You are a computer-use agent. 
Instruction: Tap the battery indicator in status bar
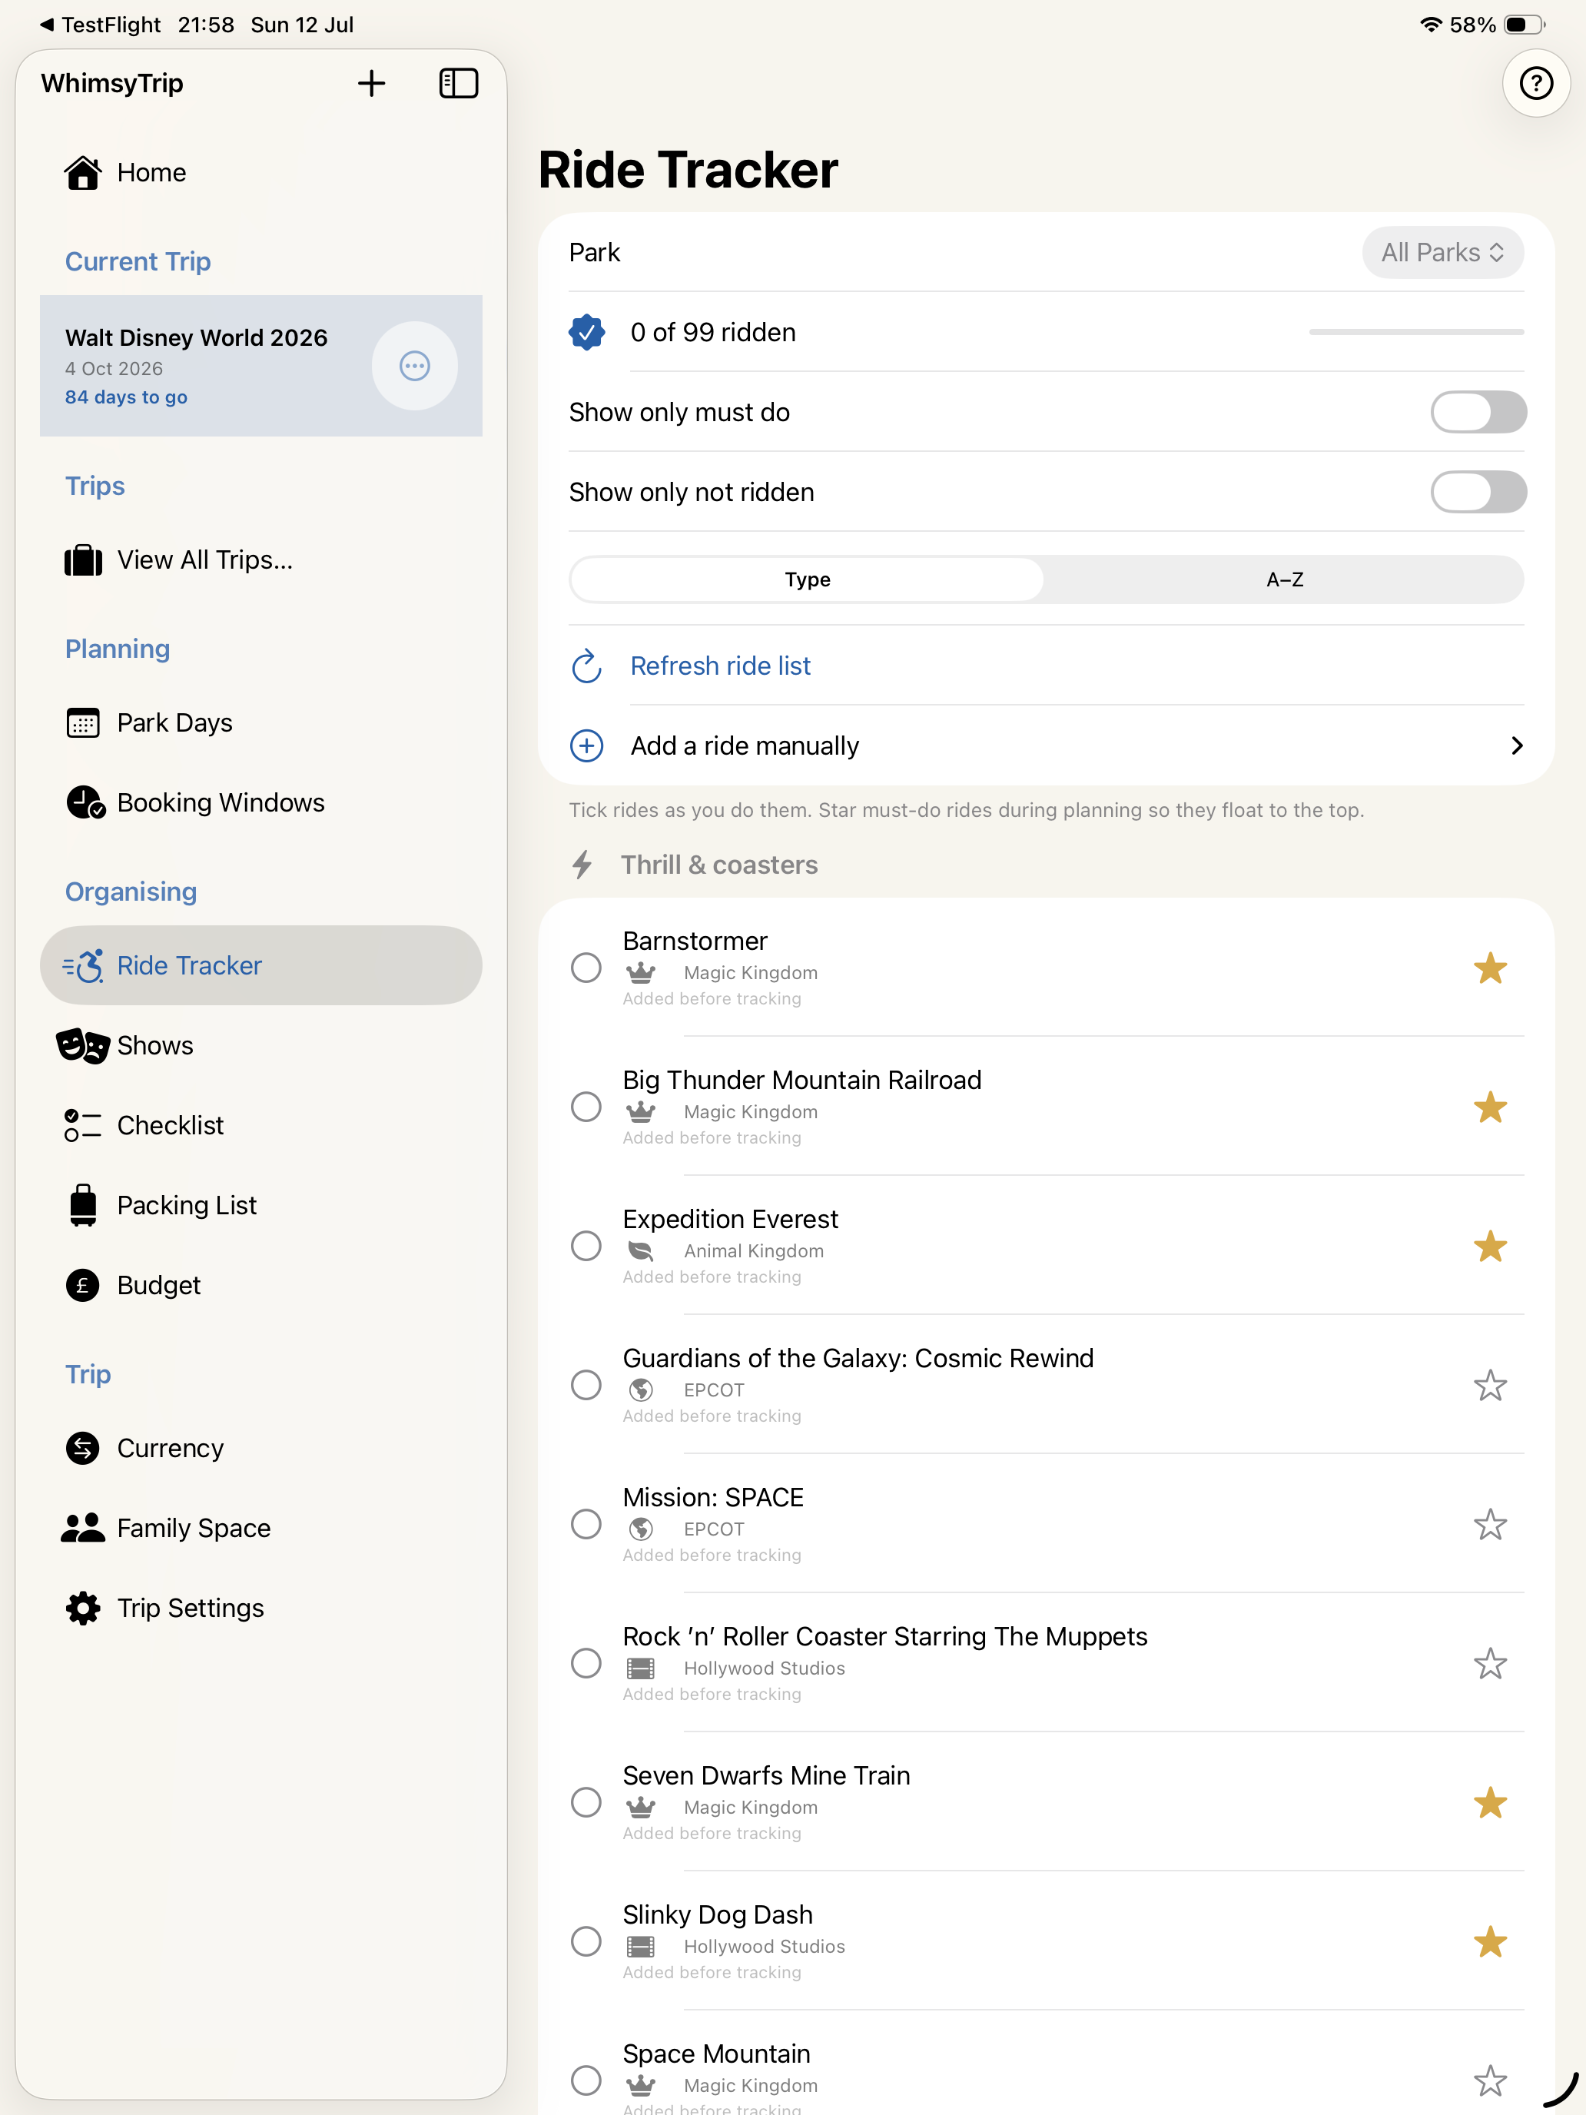(x=1524, y=25)
